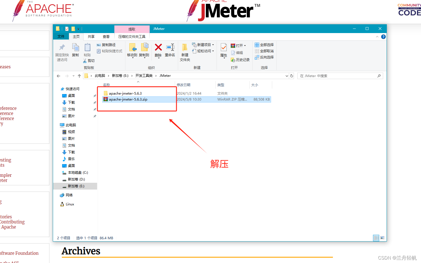421x263 pixels.
Task: Click the Extract (提取) contextual tab
Action: [x=132, y=29]
